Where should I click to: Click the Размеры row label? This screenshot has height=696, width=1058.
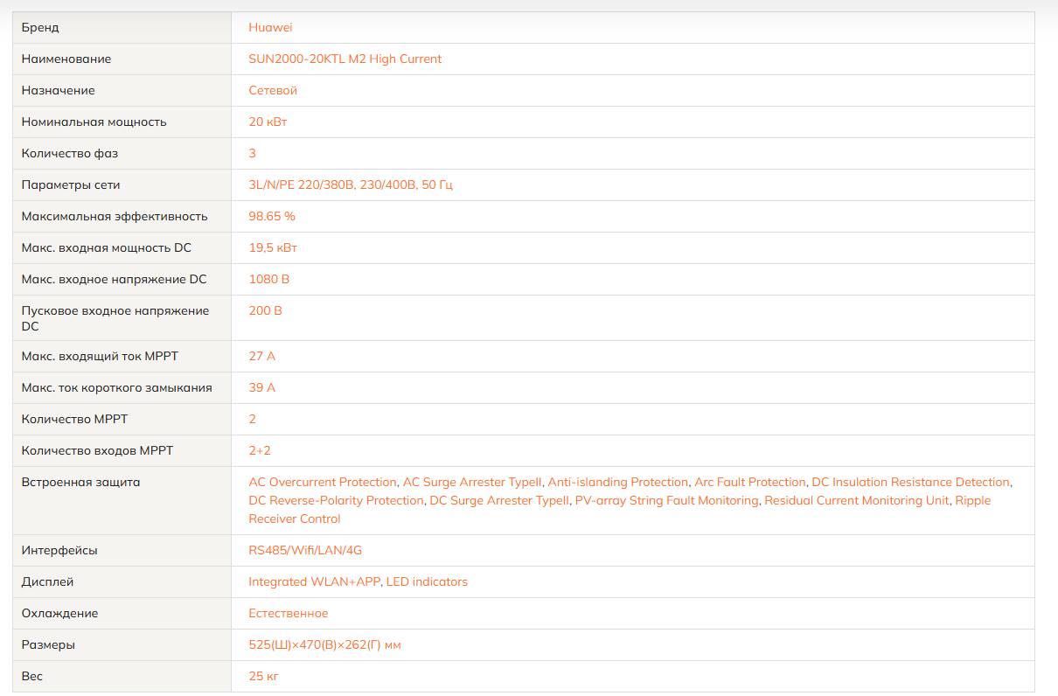(48, 644)
